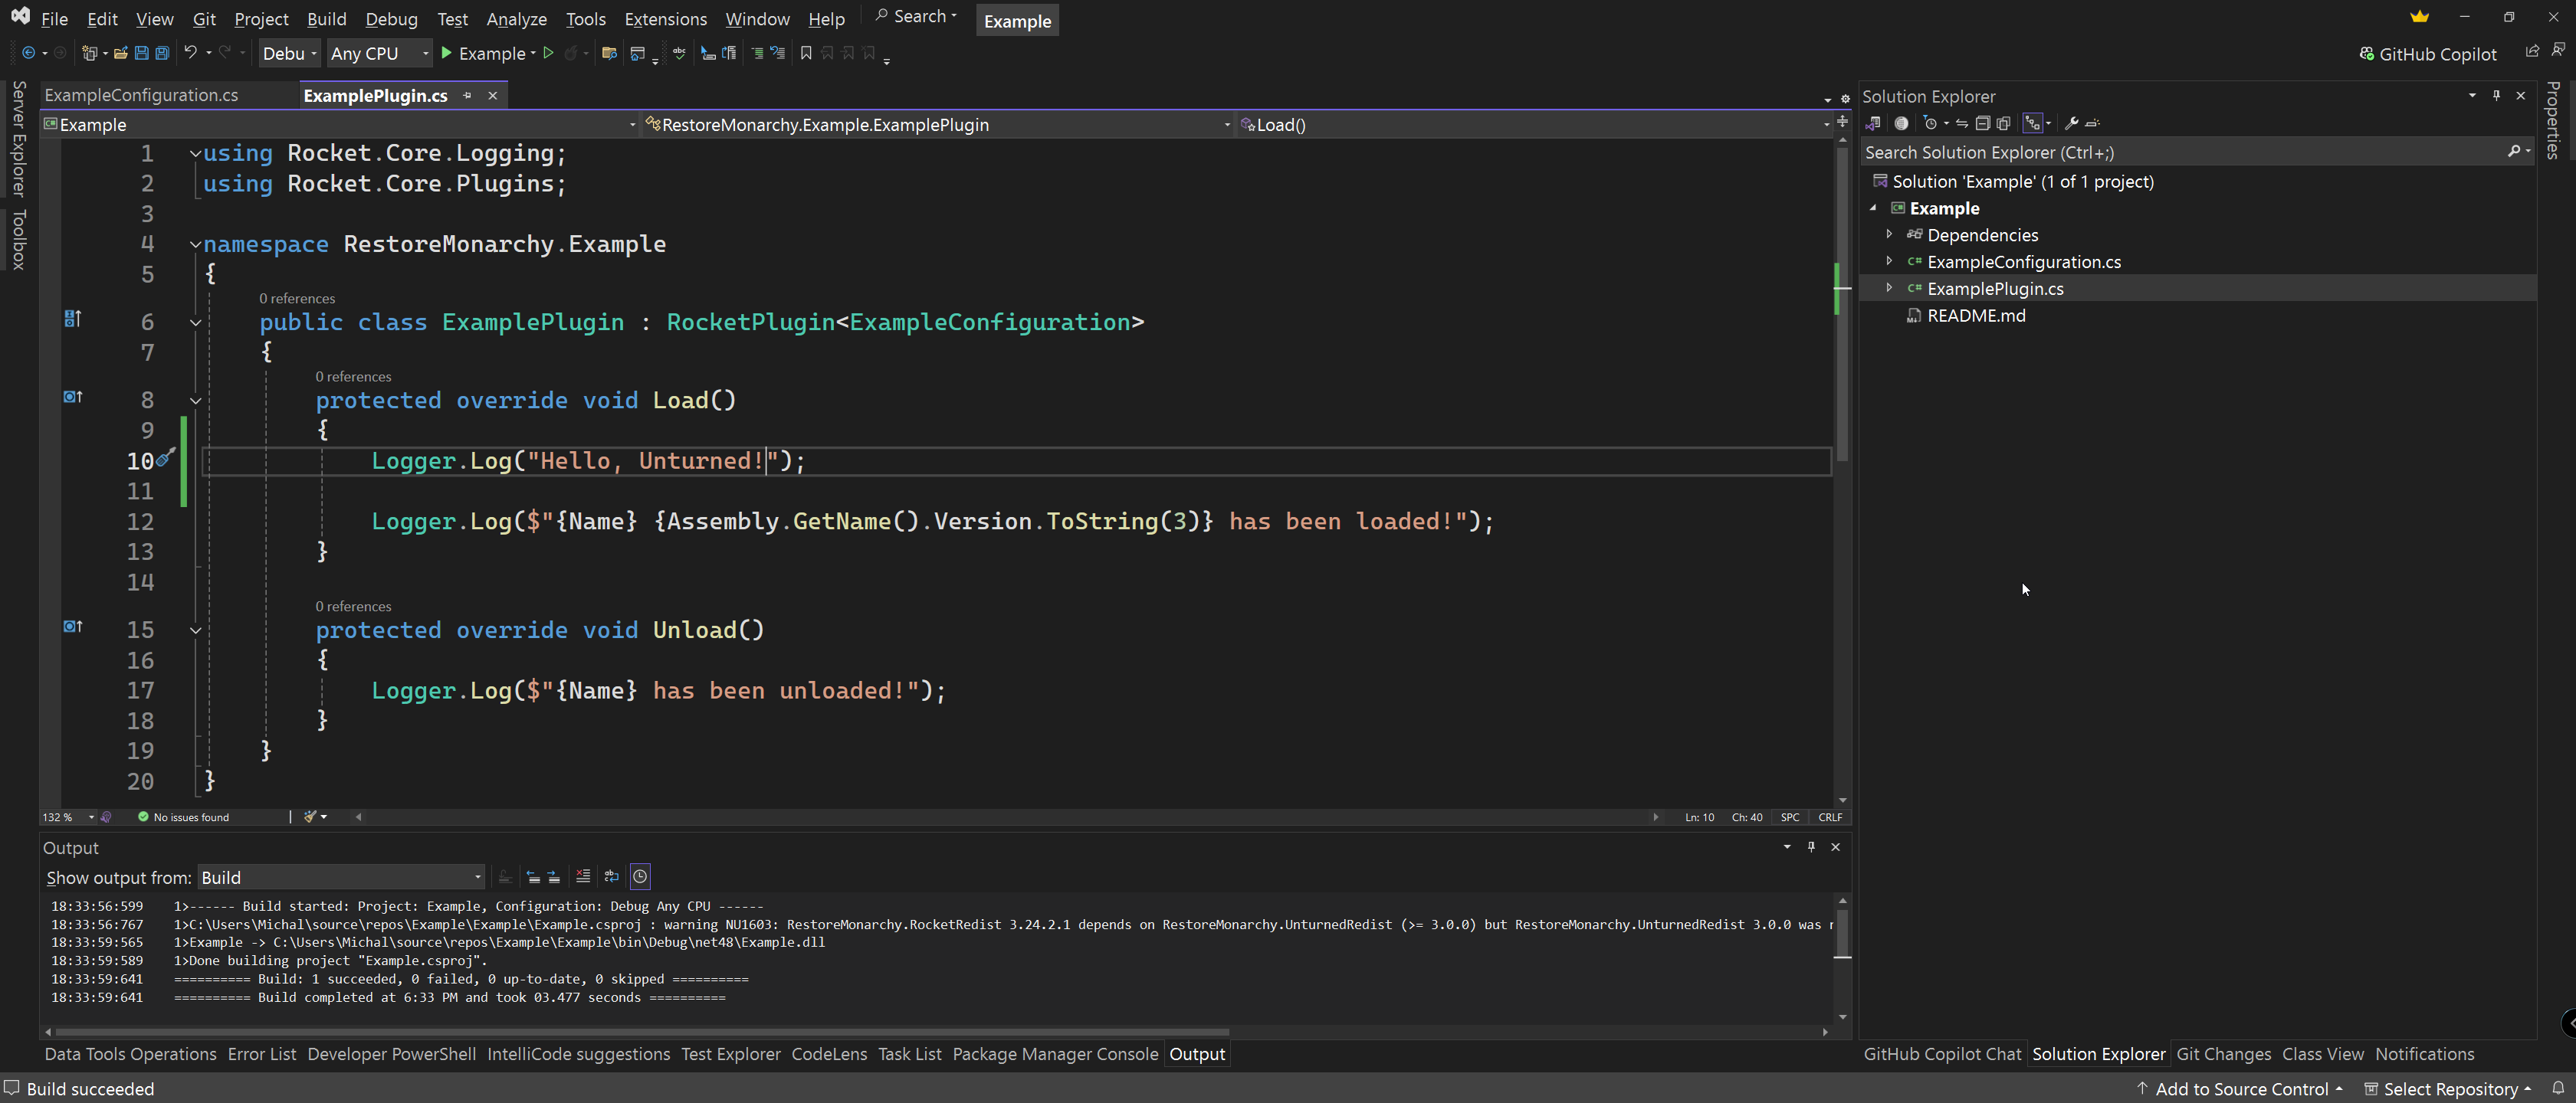Open GitHub Copilot button
The width and height of the screenshot is (2576, 1103).
[2427, 54]
